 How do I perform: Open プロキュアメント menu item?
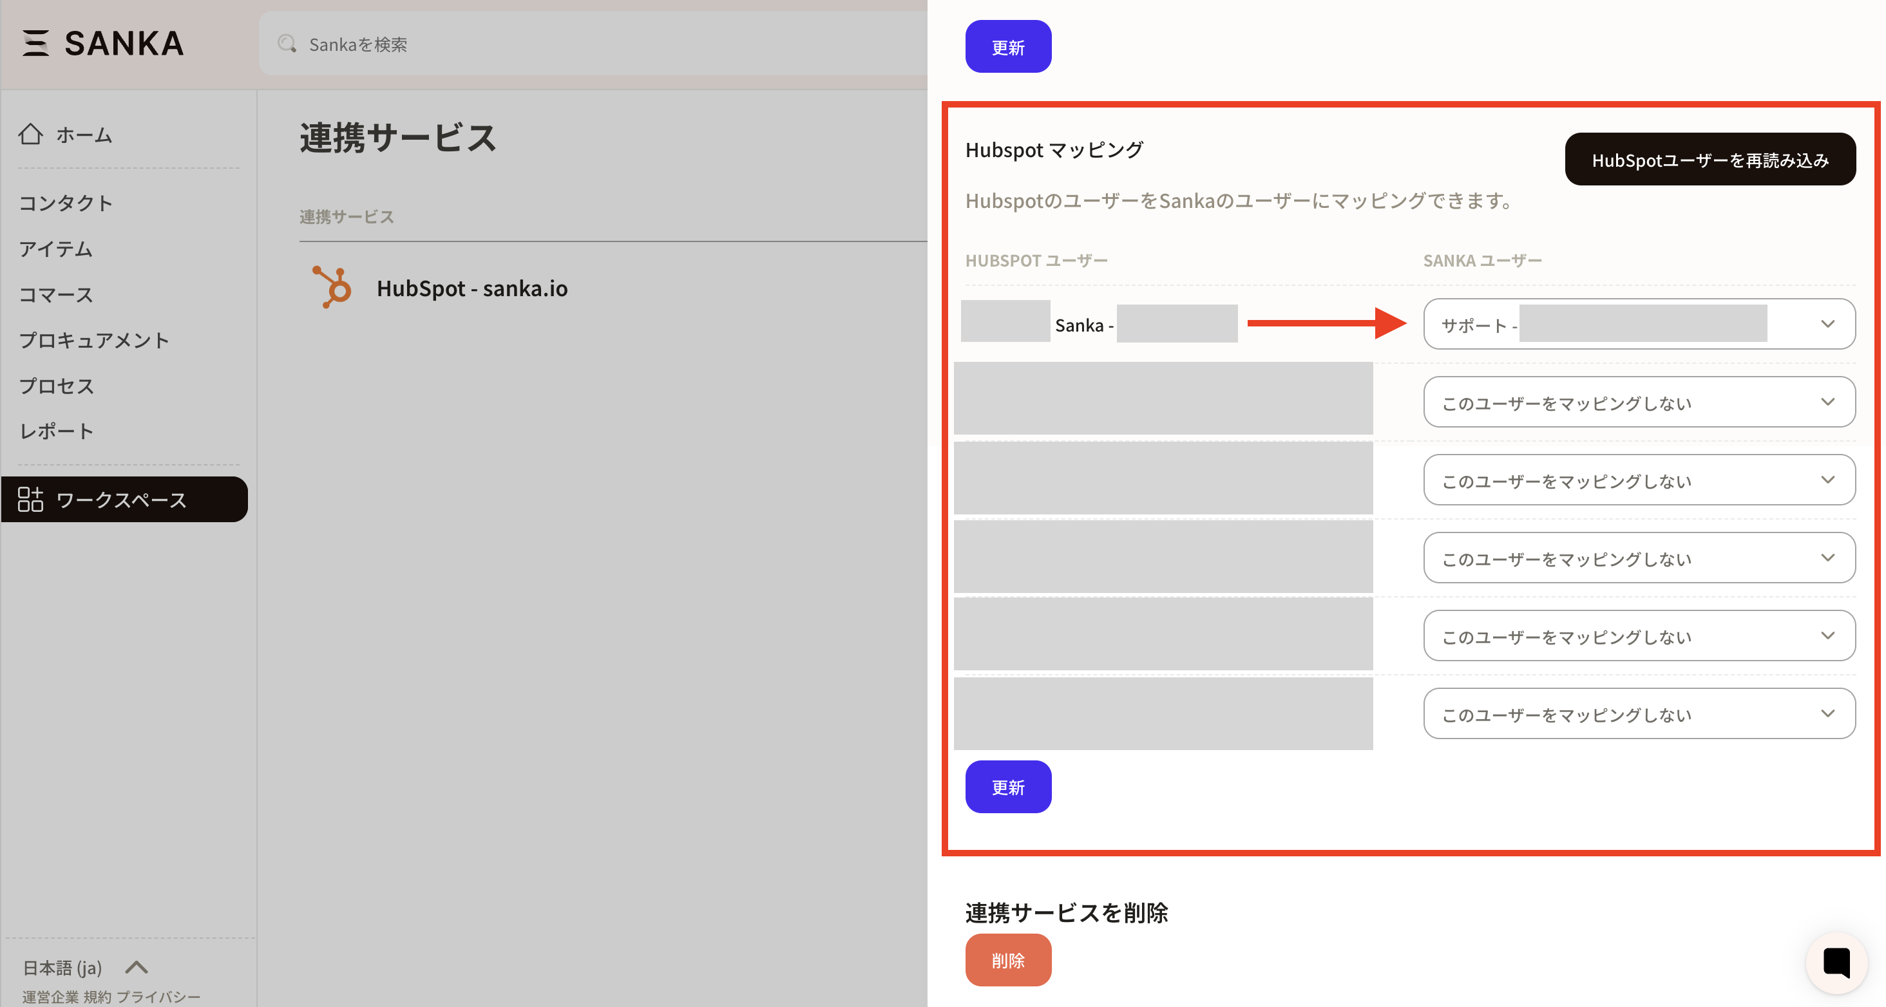pyautogui.click(x=93, y=341)
